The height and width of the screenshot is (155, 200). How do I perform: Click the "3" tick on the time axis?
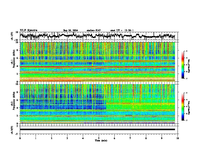point(67,138)
